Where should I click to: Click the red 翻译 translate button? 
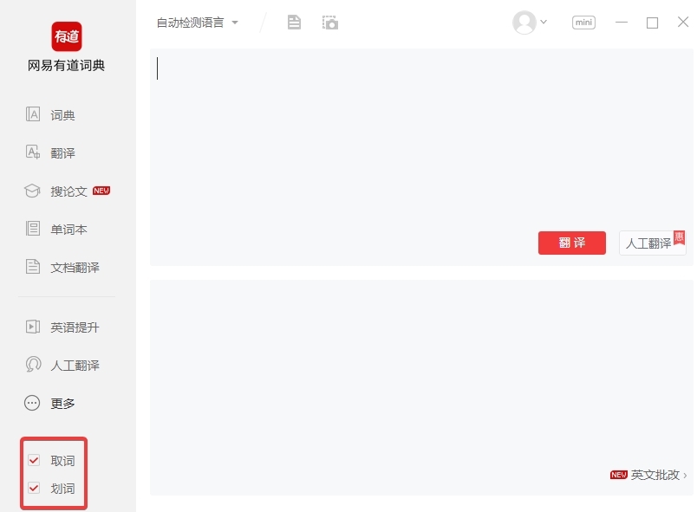click(x=571, y=243)
